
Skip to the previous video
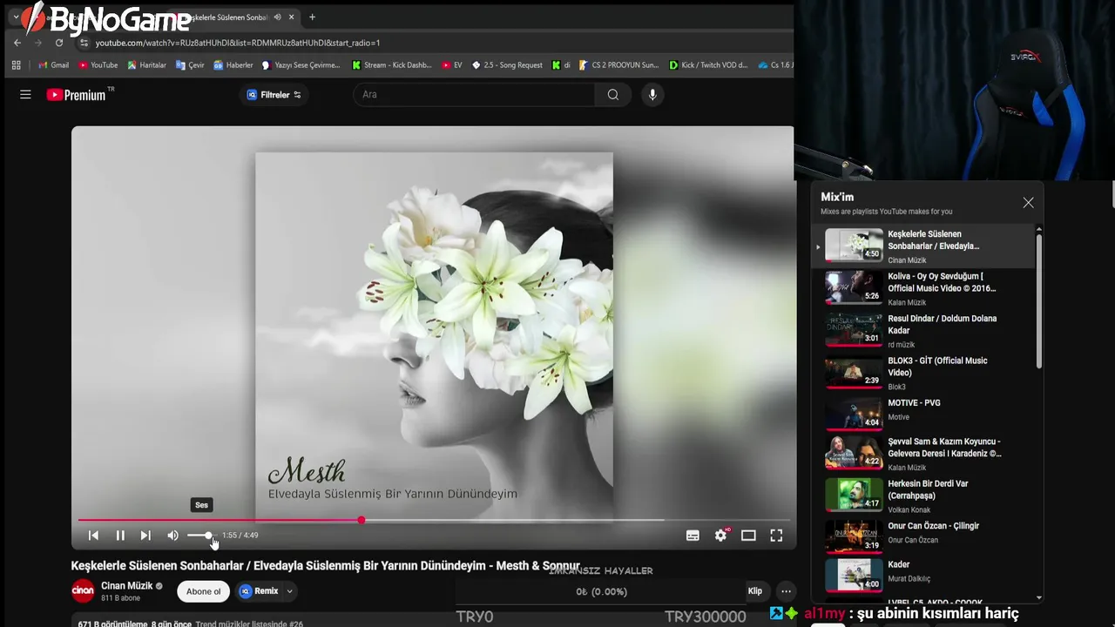pyautogui.click(x=93, y=536)
